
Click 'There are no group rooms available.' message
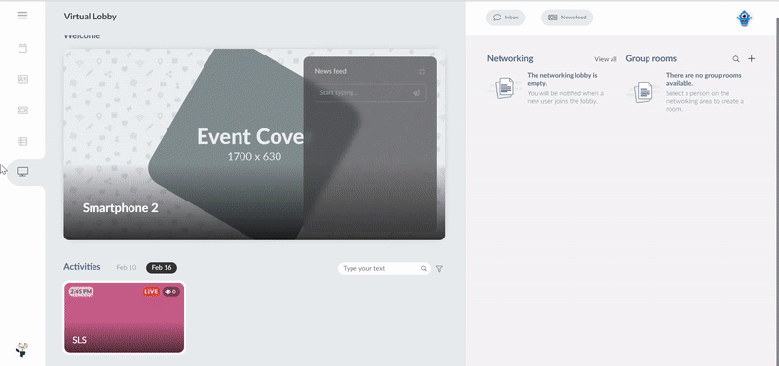703,79
